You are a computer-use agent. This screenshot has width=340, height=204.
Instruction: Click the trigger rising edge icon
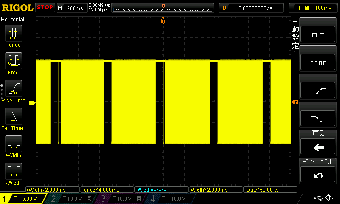pyautogui.click(x=300, y=8)
